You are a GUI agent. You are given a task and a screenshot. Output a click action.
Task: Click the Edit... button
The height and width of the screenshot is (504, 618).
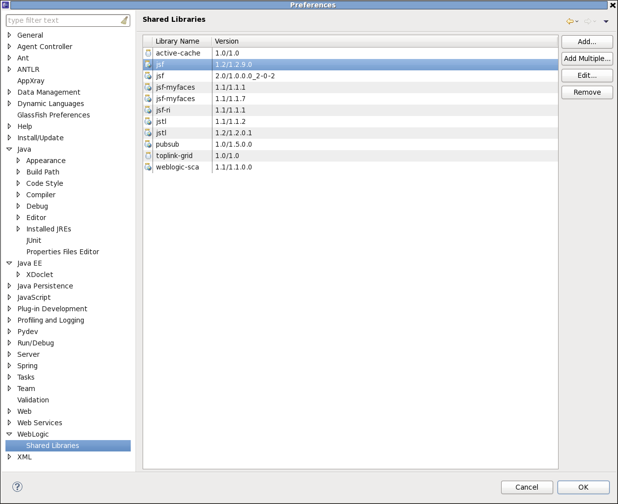pos(587,75)
